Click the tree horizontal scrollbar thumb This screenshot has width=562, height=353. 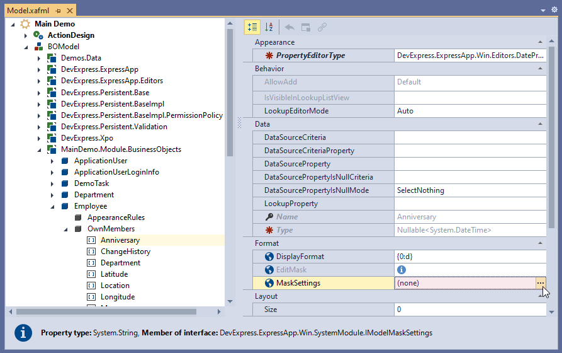(106, 311)
